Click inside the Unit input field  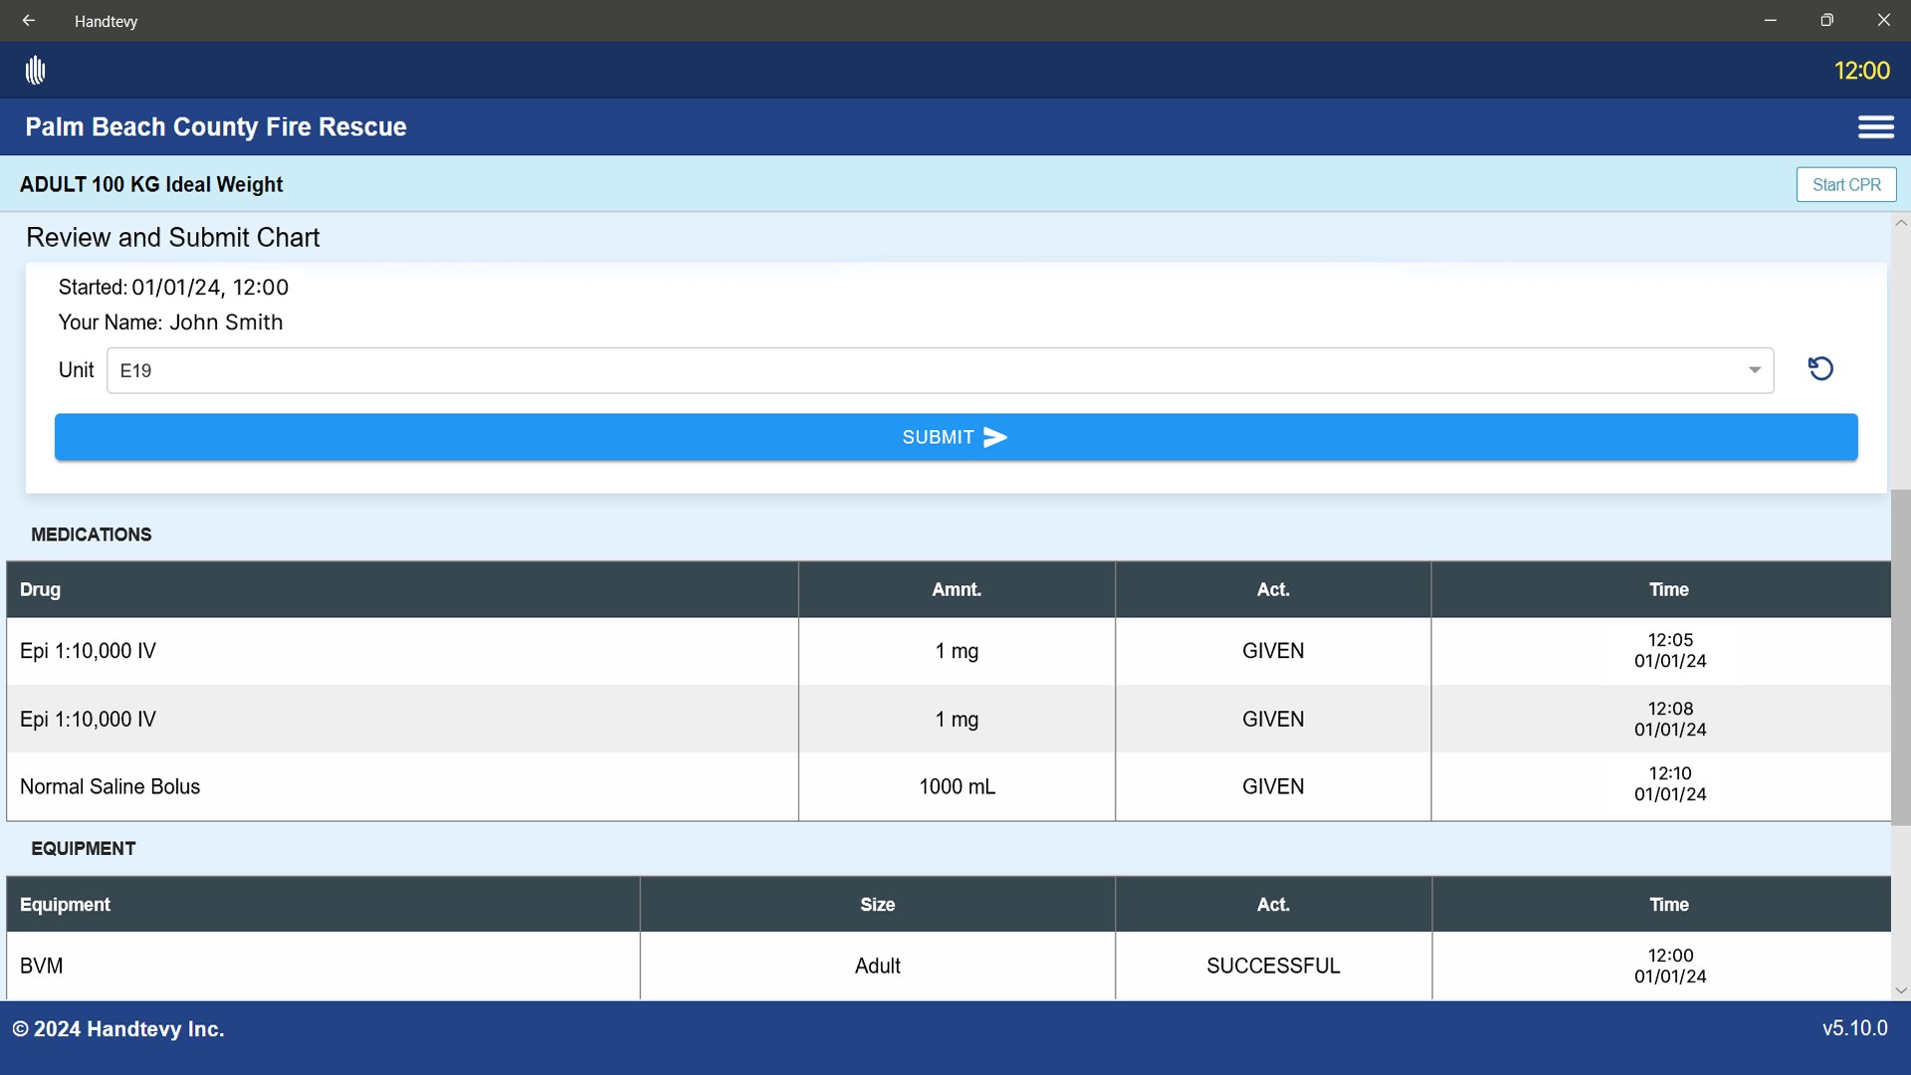coord(498,369)
